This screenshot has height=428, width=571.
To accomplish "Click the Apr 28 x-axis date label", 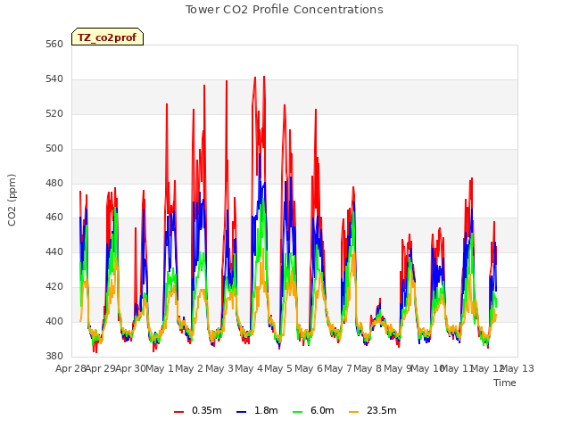I will 71,368.
